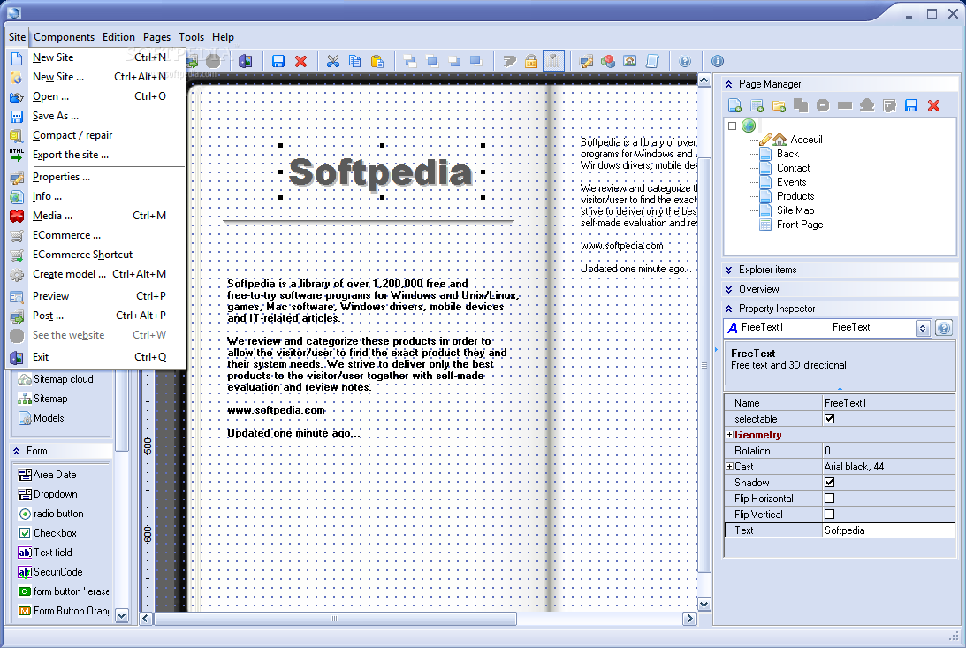Click the add new page icon in Page Manager
This screenshot has width=966, height=648.
[x=734, y=105]
